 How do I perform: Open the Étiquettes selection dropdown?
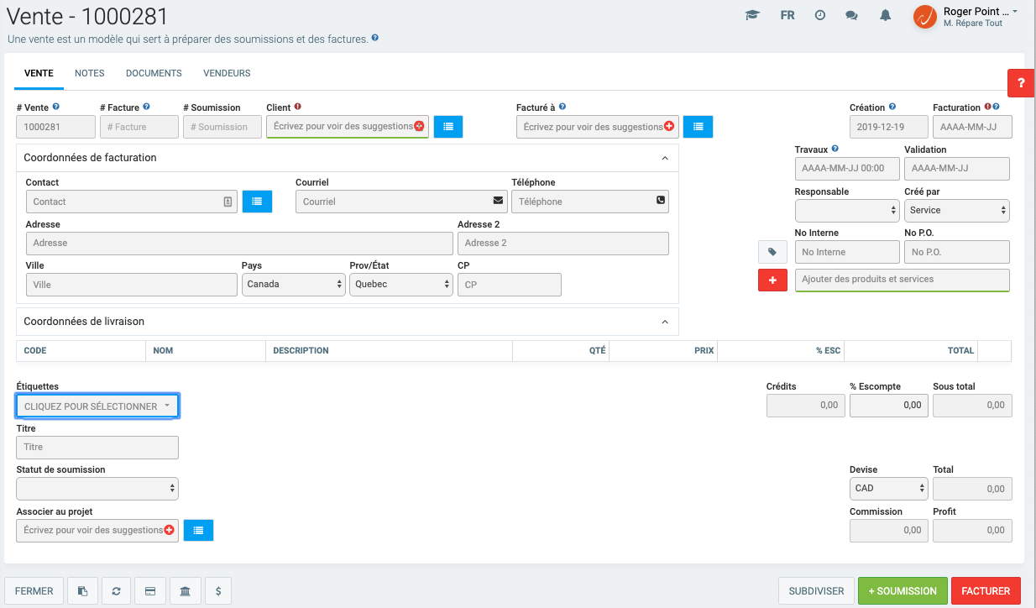(97, 406)
